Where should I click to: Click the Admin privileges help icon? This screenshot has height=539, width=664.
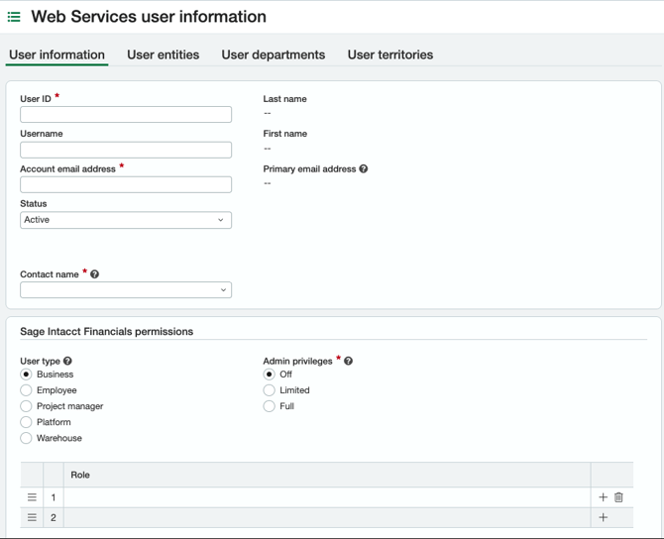[349, 362]
